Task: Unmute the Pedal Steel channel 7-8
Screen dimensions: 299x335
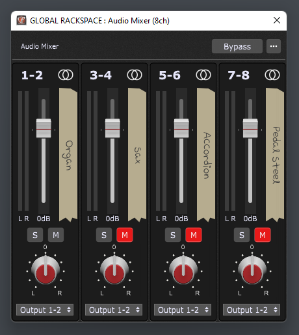Action: 263,235
